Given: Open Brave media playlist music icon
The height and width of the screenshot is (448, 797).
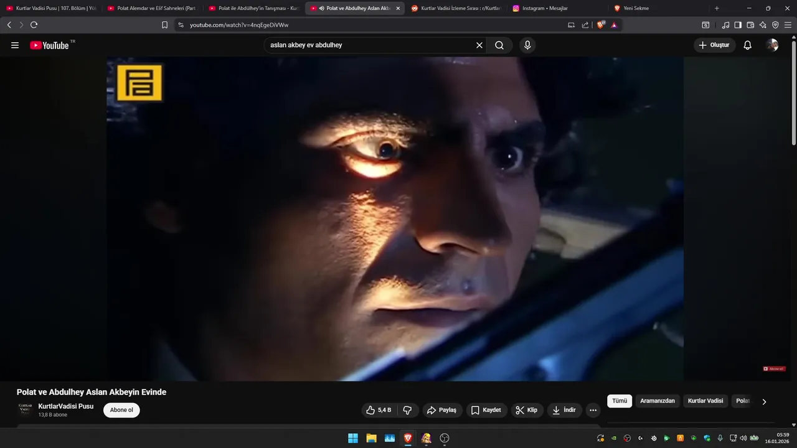Looking at the screenshot, I should pos(725,25).
